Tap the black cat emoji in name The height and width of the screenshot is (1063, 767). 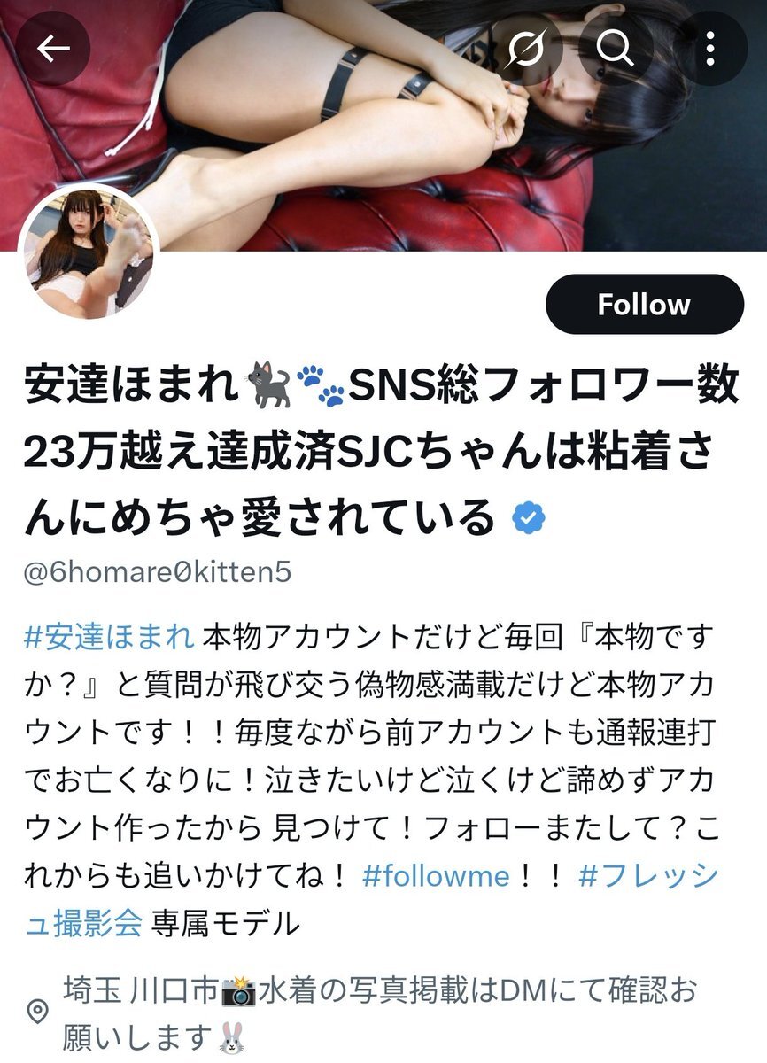271,386
